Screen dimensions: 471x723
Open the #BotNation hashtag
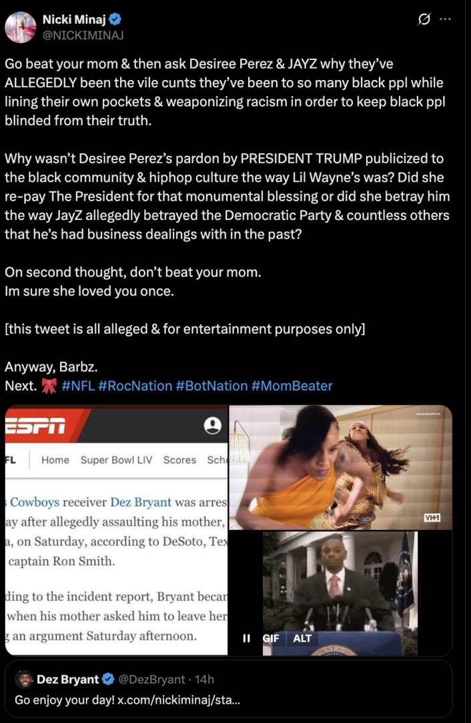(x=211, y=385)
